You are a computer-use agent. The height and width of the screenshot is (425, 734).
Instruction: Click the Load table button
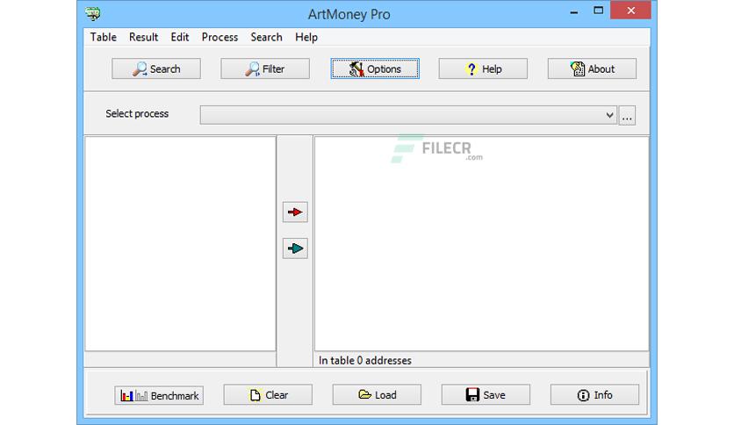377,394
